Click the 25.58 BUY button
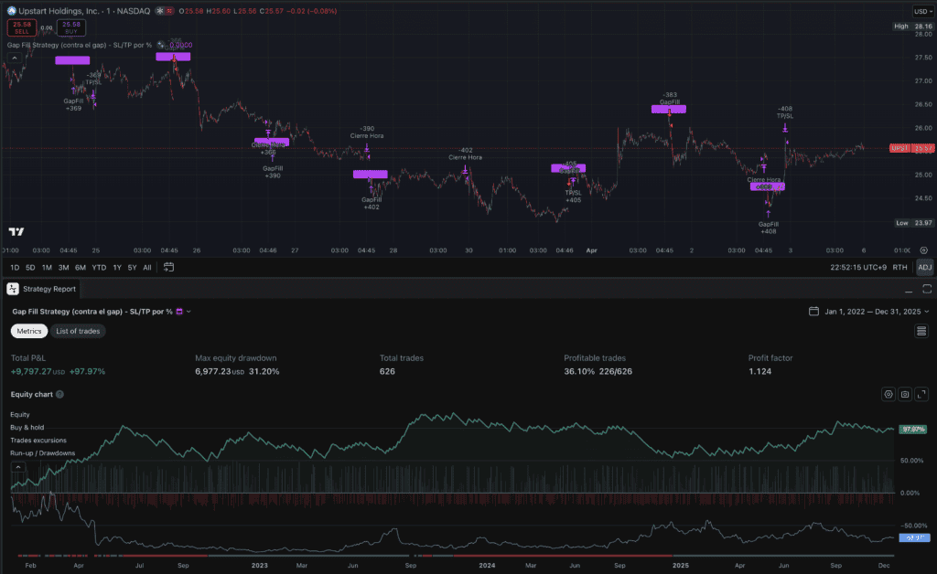This screenshot has width=937, height=574. click(71, 27)
